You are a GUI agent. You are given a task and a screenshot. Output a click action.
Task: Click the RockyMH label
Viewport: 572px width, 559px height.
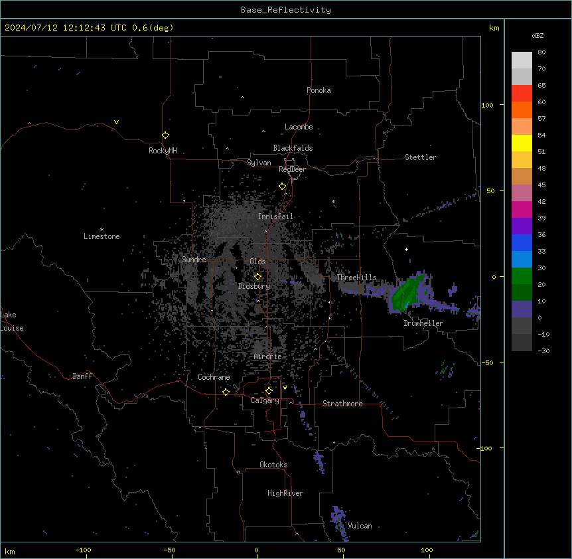pyautogui.click(x=163, y=151)
